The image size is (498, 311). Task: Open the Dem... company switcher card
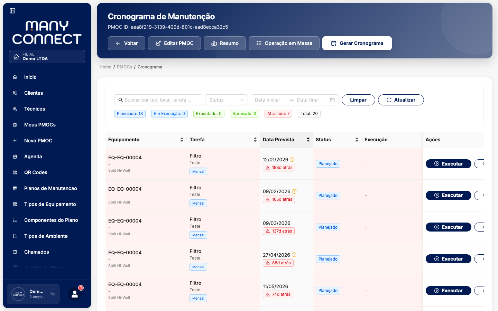(x=33, y=294)
